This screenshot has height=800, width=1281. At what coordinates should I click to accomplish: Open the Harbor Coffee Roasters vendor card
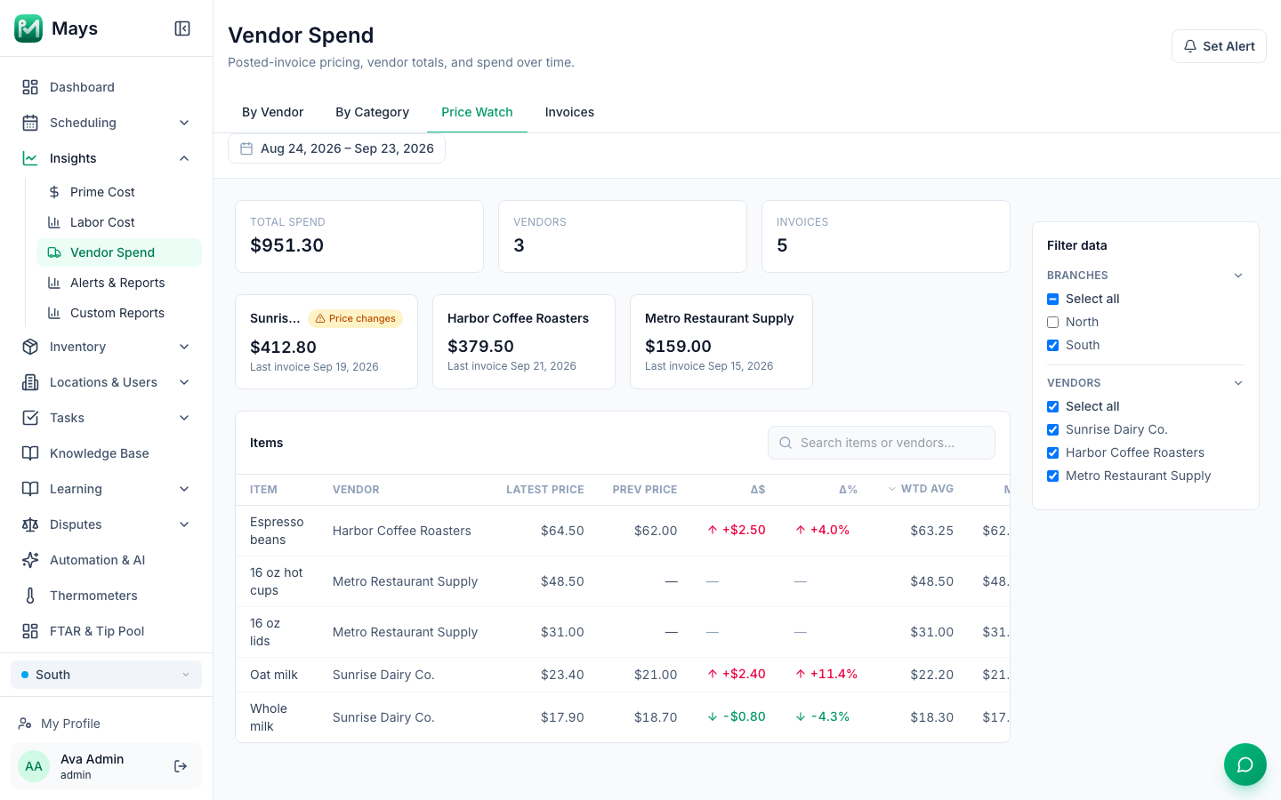click(524, 341)
